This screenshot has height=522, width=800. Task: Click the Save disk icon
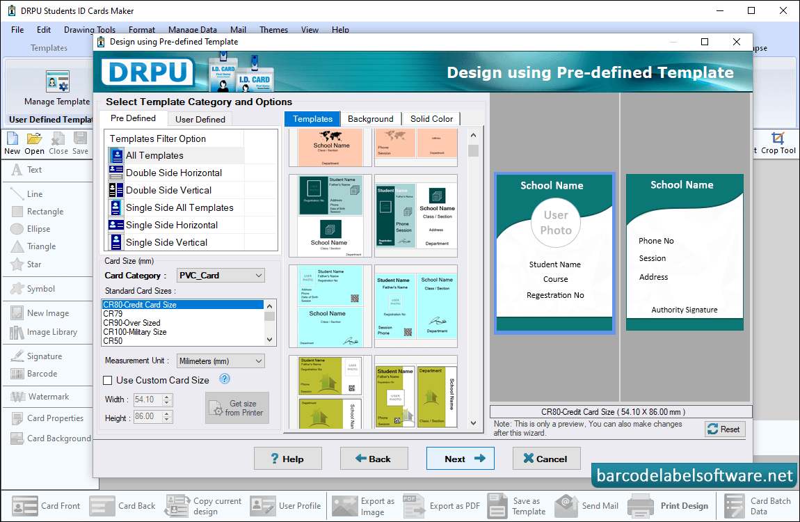point(80,139)
